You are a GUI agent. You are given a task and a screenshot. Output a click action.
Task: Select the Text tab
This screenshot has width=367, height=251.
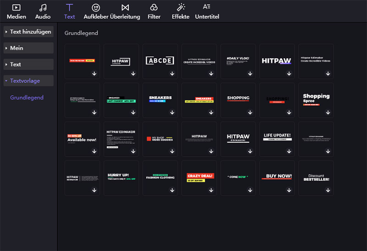pyautogui.click(x=69, y=11)
